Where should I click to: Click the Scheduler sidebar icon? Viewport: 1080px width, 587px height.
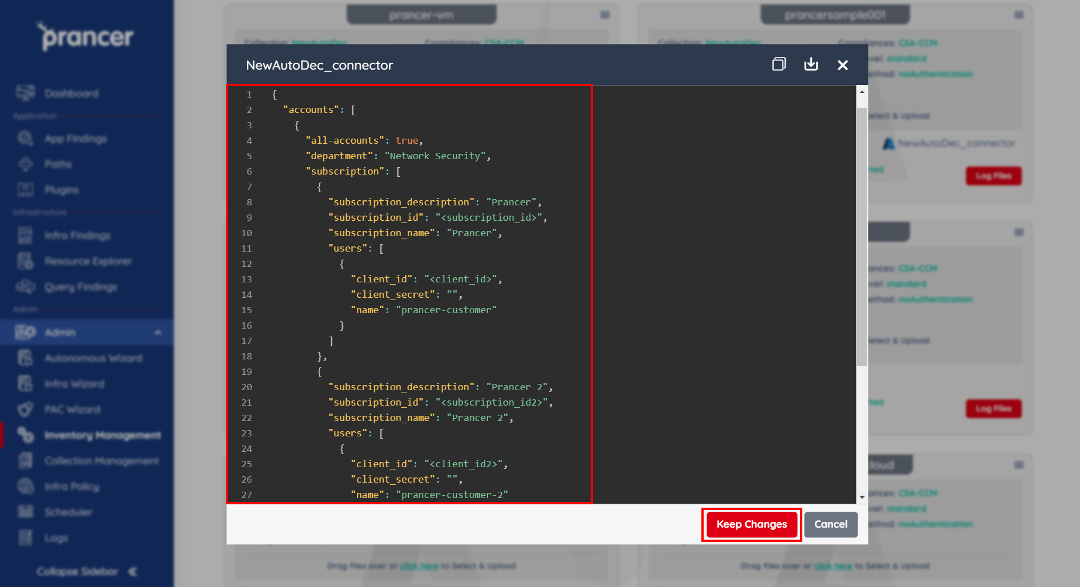[x=26, y=512]
